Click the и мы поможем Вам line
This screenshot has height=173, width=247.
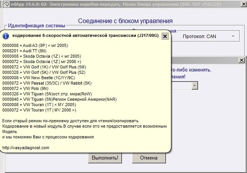pos(48,137)
